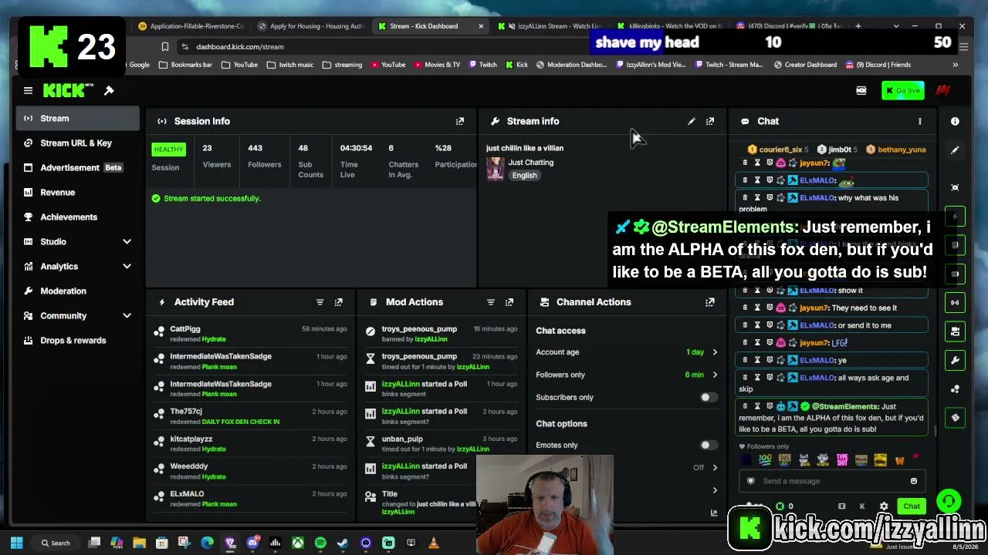Click the pencil icon in right sidebar
988x555 pixels.
[955, 150]
